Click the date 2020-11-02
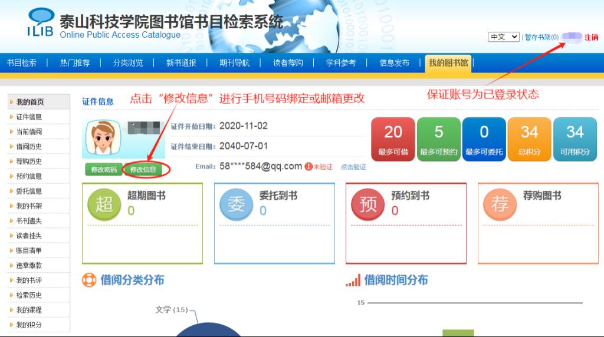Screen dimensions: 604x337 [244, 126]
